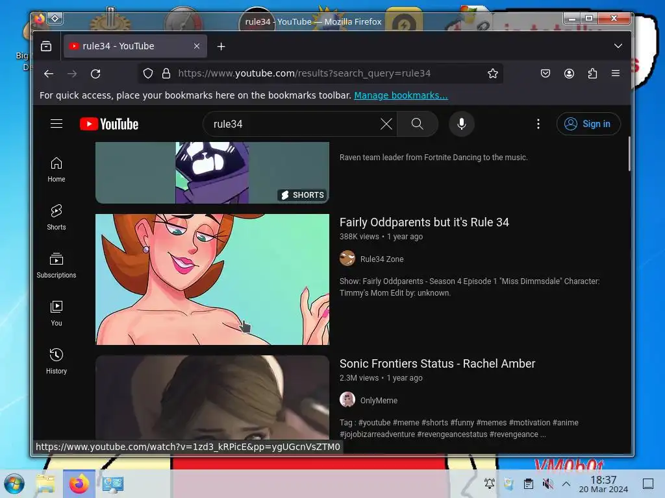Open Subscriptions in the sidebar
This screenshot has height=498, width=665.
coord(56,265)
